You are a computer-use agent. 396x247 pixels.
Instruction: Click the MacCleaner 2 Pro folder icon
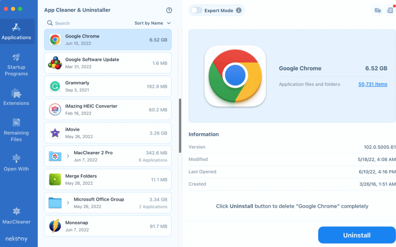click(55, 156)
